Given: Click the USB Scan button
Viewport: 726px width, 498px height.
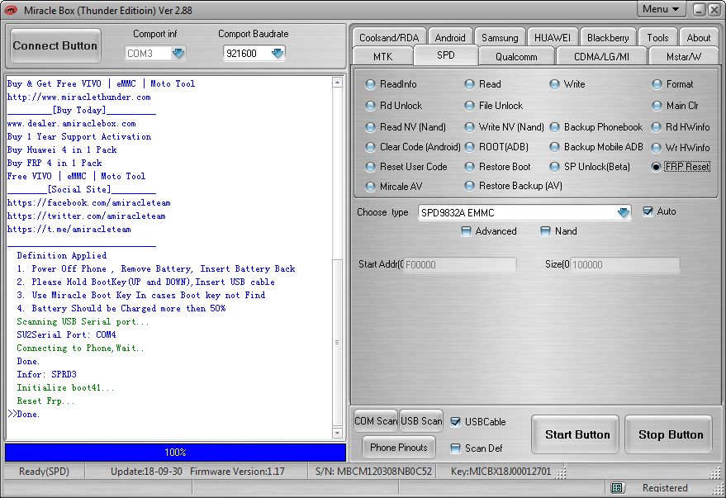Looking at the screenshot, I should click(x=421, y=420).
